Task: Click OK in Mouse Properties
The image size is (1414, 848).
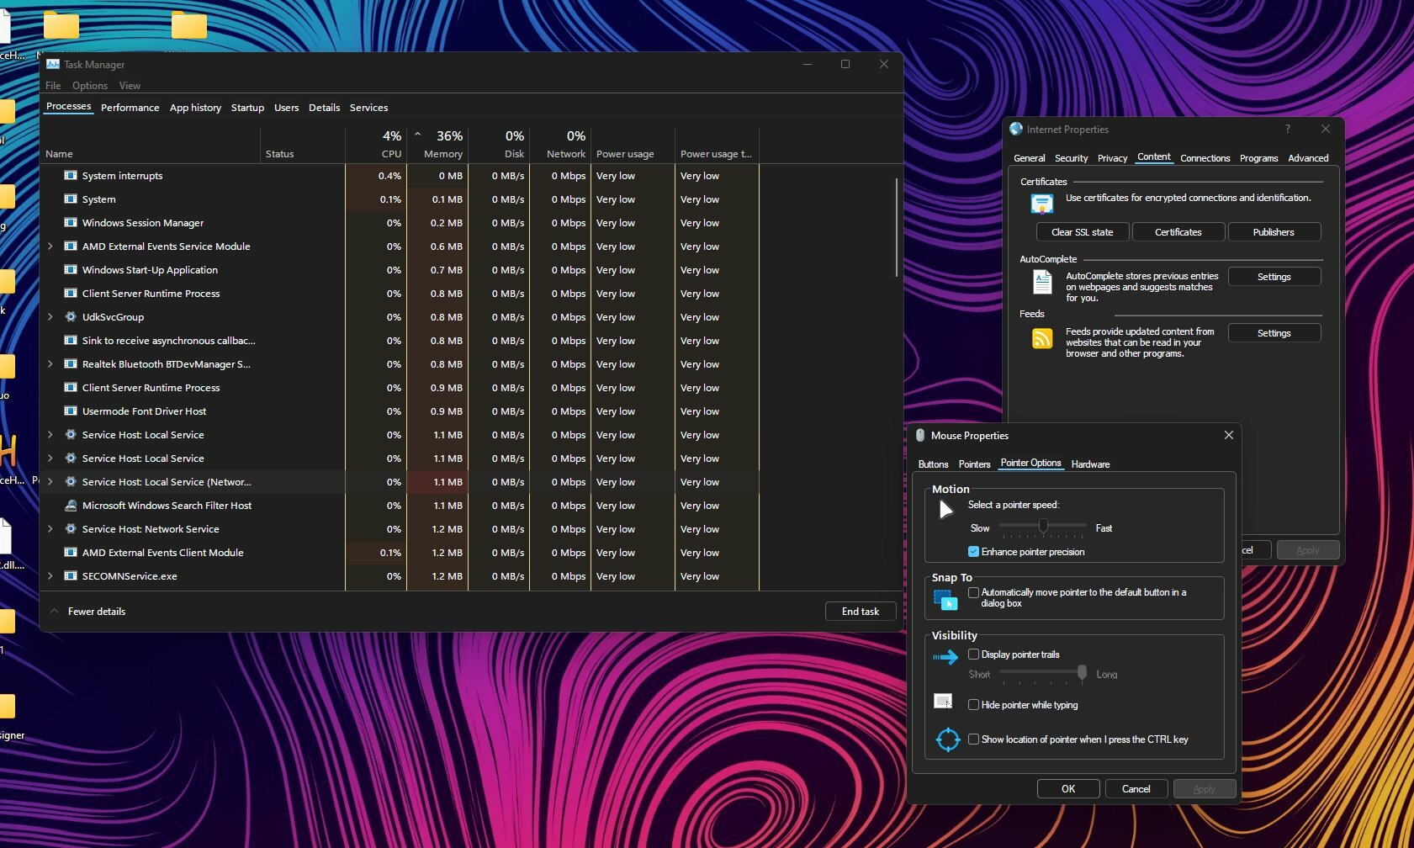Action: pyautogui.click(x=1068, y=789)
